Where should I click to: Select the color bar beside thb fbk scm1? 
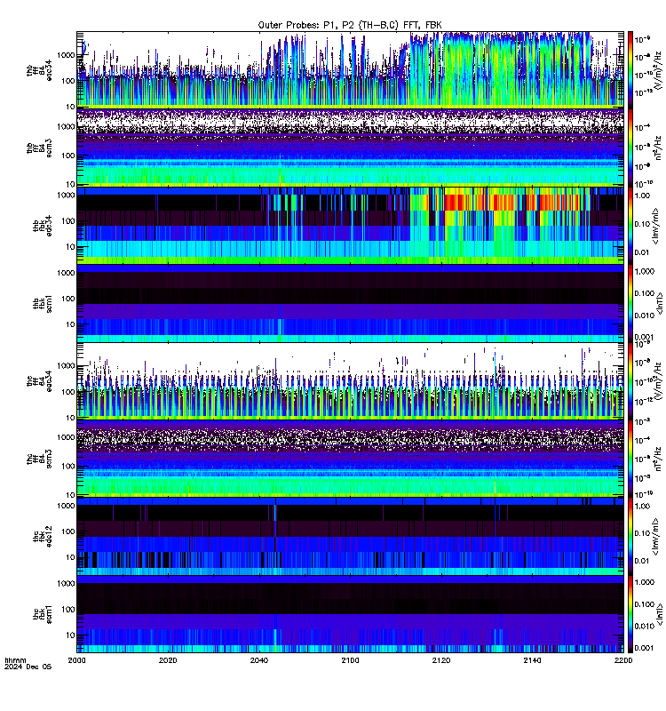coord(630,303)
